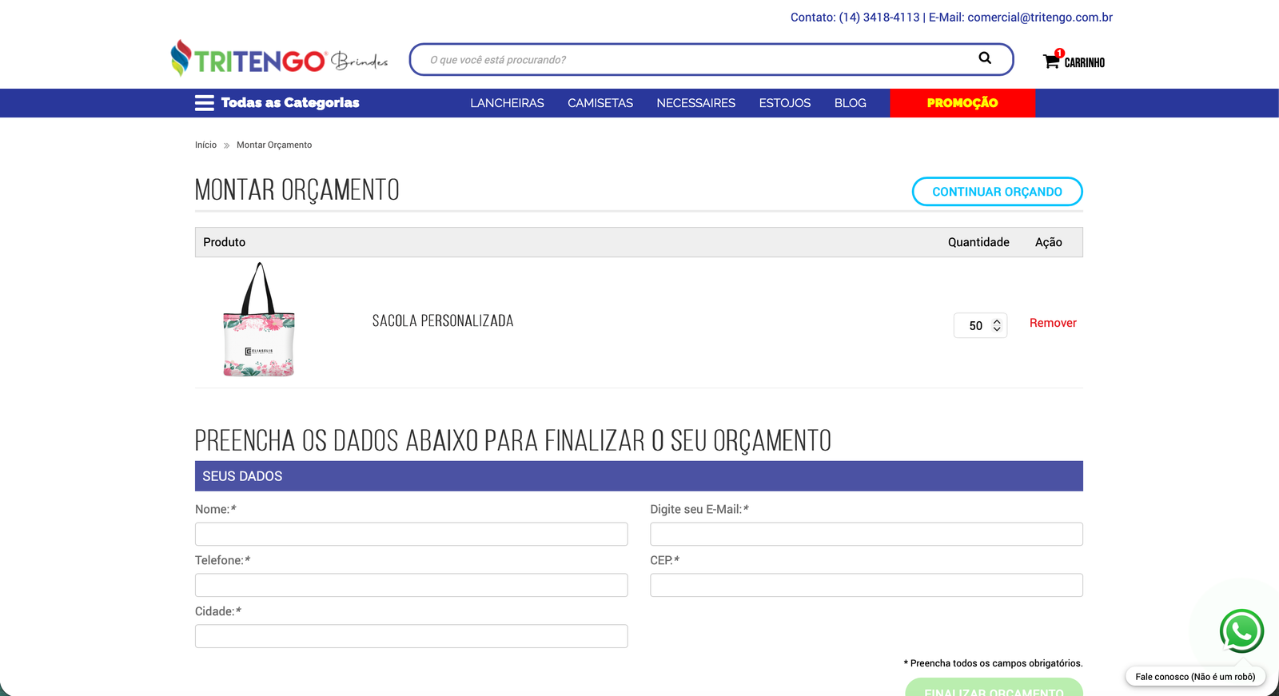Open the hamburger menu icon
The width and height of the screenshot is (1279, 696).
[205, 102]
